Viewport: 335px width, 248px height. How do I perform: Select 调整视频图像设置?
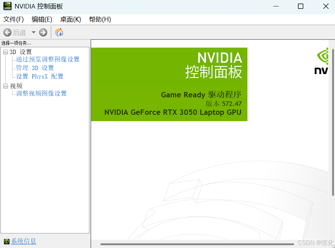point(41,93)
